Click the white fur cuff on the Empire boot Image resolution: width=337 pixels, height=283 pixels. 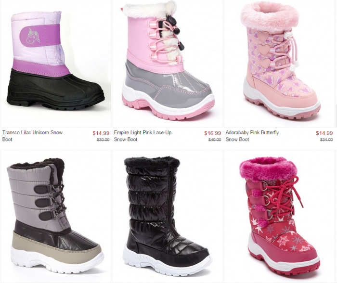tap(148, 10)
